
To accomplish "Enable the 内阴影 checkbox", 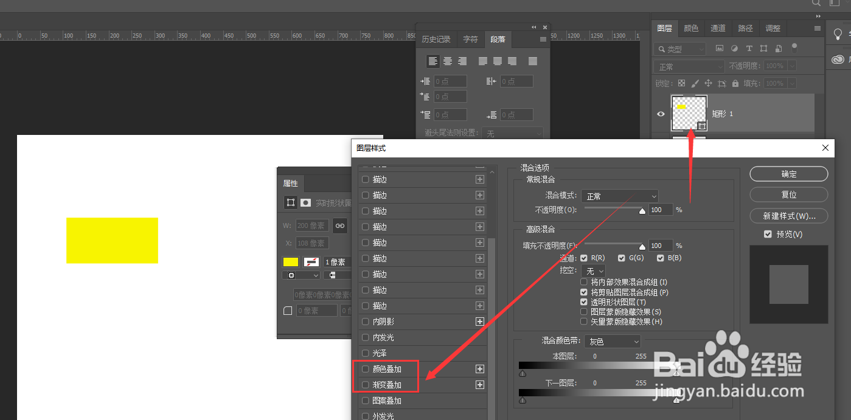I will 366,322.
